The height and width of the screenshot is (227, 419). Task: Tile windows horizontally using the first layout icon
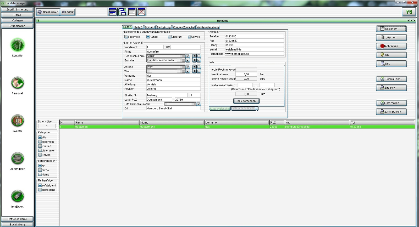click(x=113, y=12)
